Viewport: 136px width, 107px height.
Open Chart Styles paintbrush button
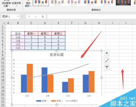(107, 60)
